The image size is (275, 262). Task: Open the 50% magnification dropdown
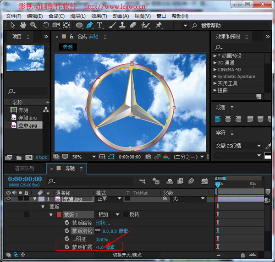[84, 157]
